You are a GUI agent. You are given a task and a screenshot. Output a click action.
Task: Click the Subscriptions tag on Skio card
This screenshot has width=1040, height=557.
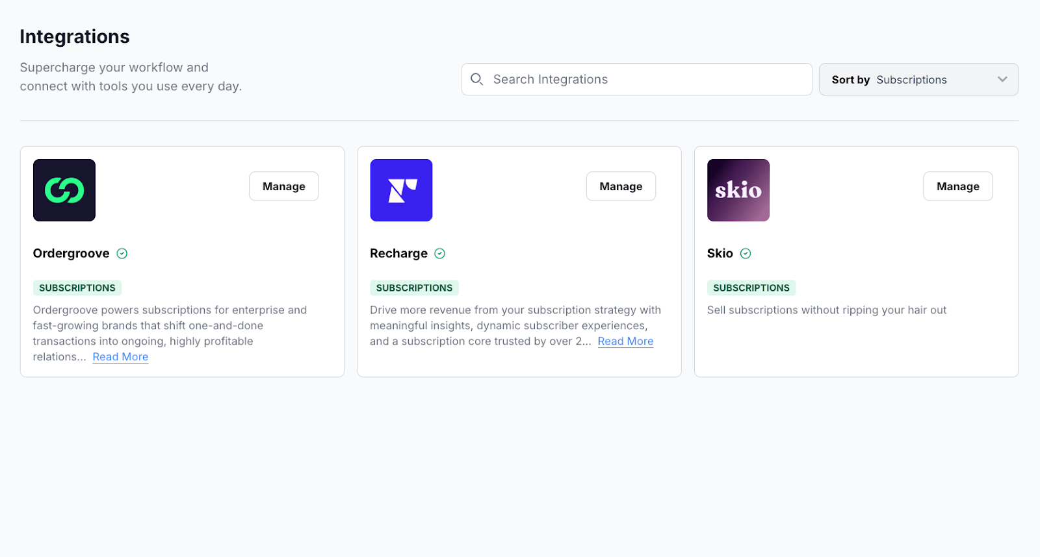751,288
